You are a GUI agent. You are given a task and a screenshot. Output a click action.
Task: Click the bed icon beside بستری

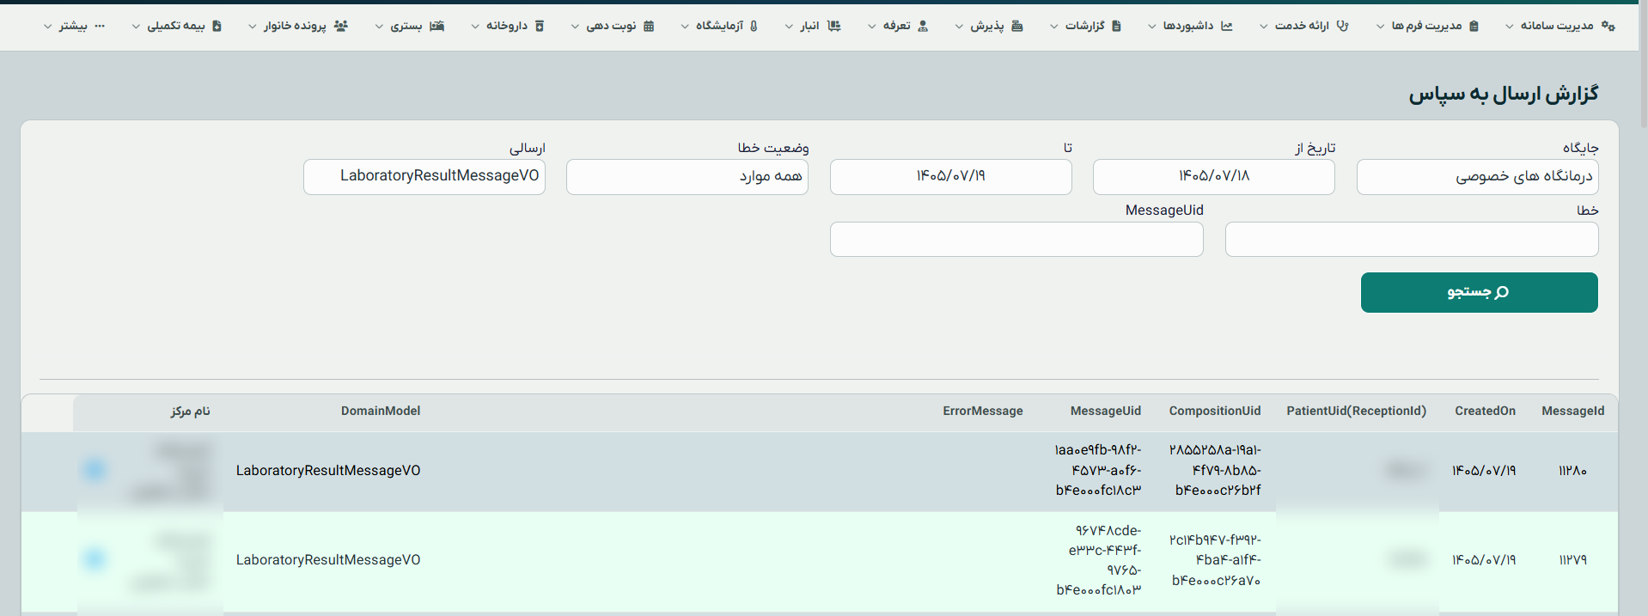[436, 26]
